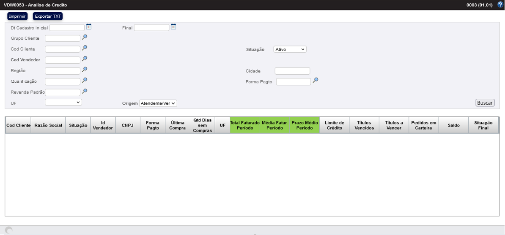505x235 pixels.
Task: Open the Cod Vendedor search magnifier
Action: point(85,59)
